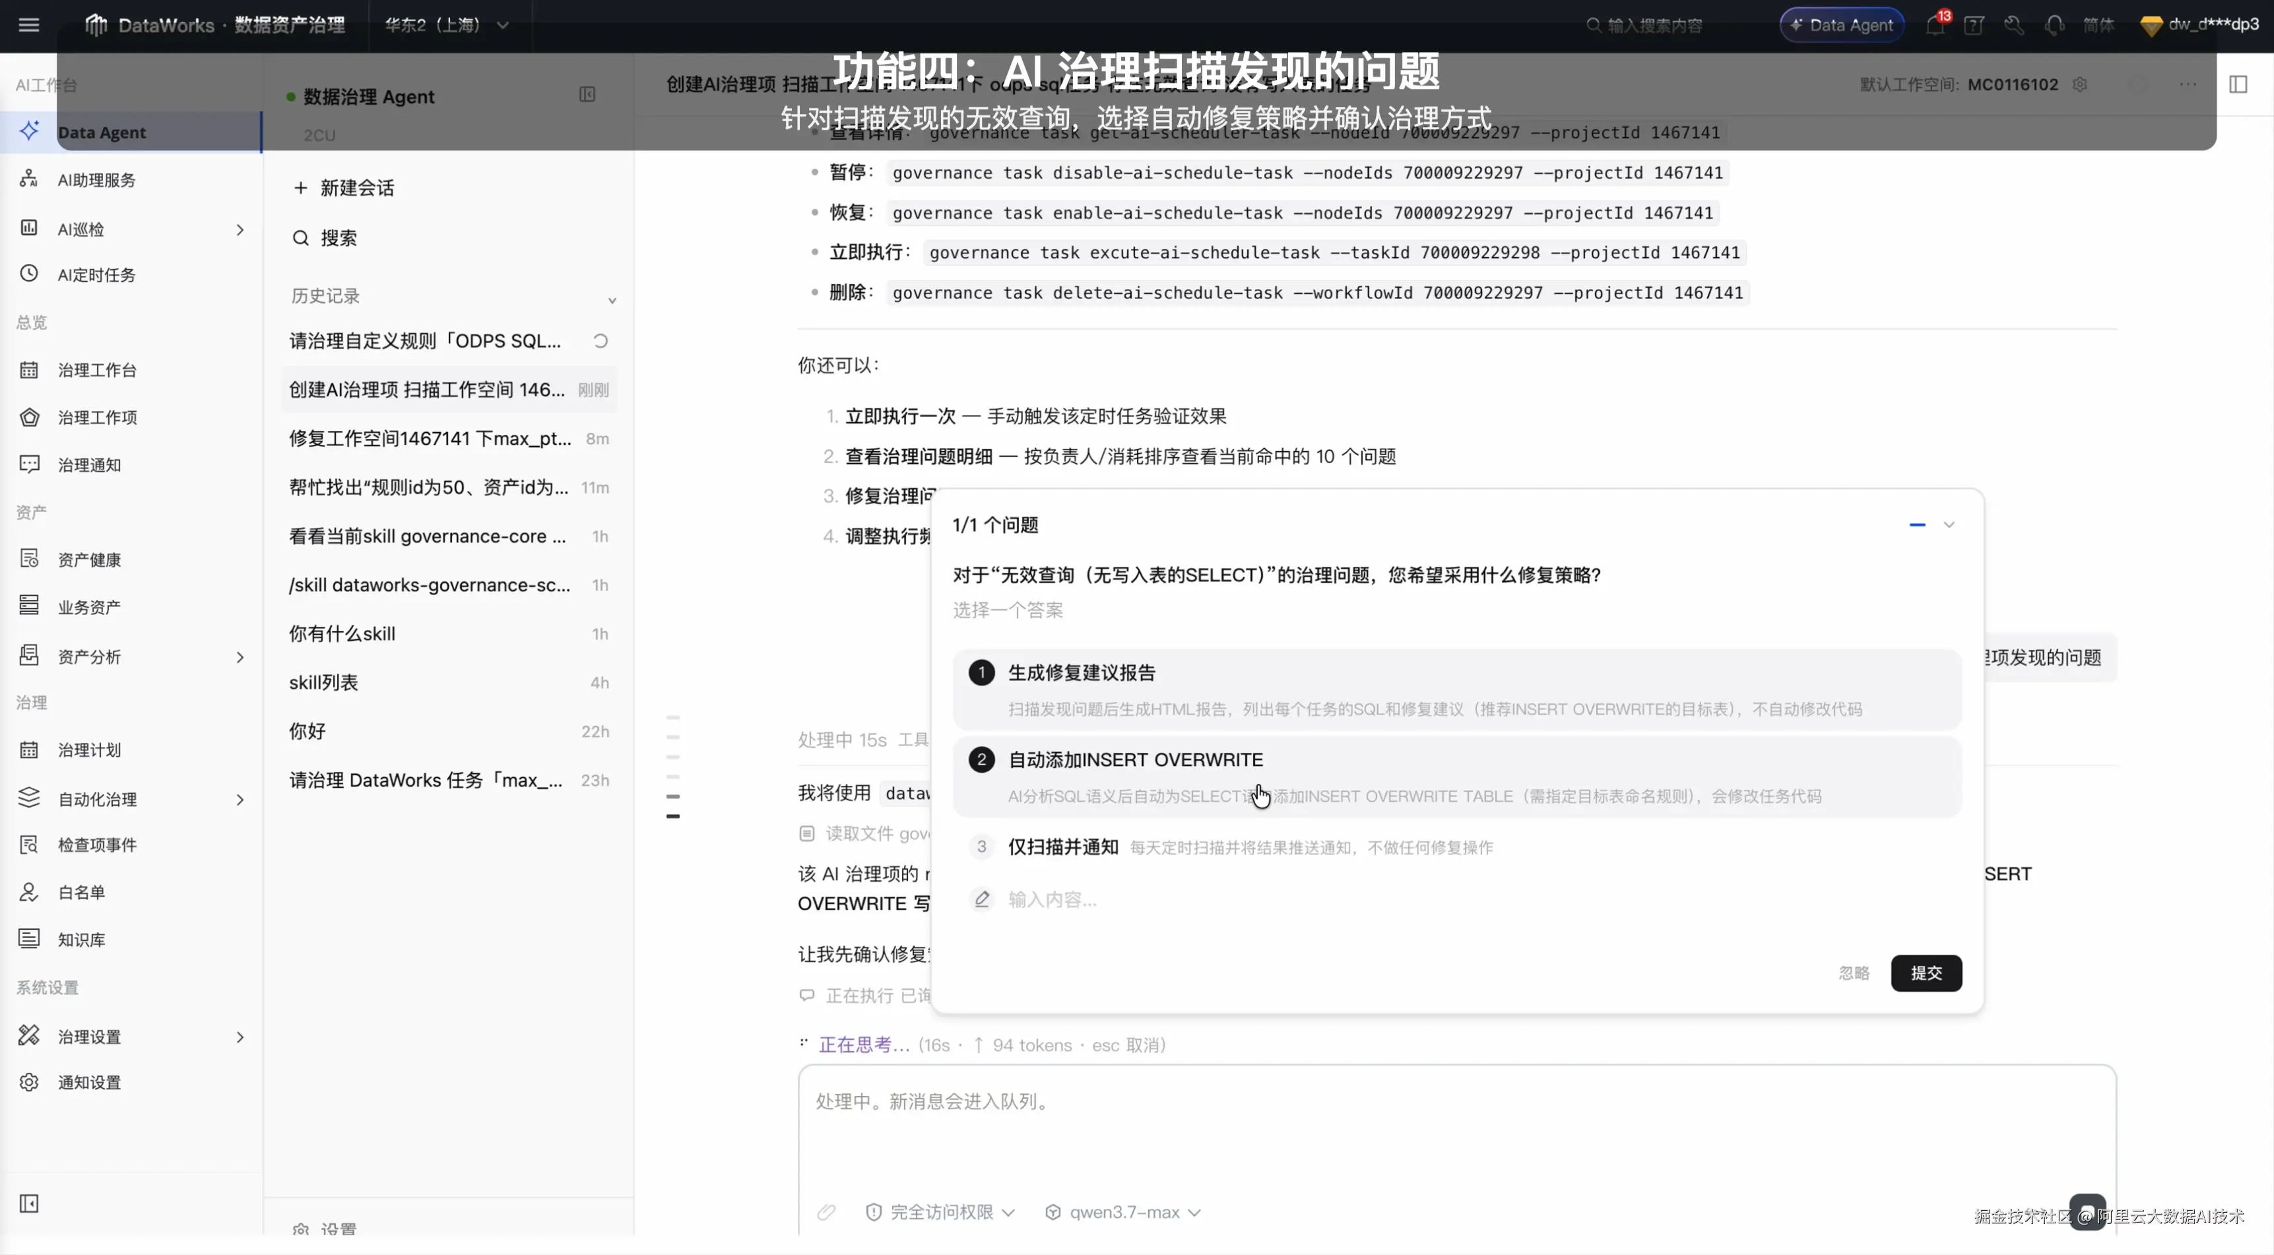This screenshot has height=1255, width=2274.
Task: Collapse the 历史记录 list
Action: [x=612, y=300]
